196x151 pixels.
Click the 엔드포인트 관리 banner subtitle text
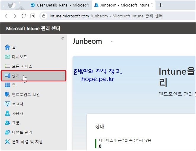[177, 94]
